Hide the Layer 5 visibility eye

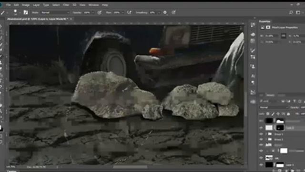(x=261, y=165)
